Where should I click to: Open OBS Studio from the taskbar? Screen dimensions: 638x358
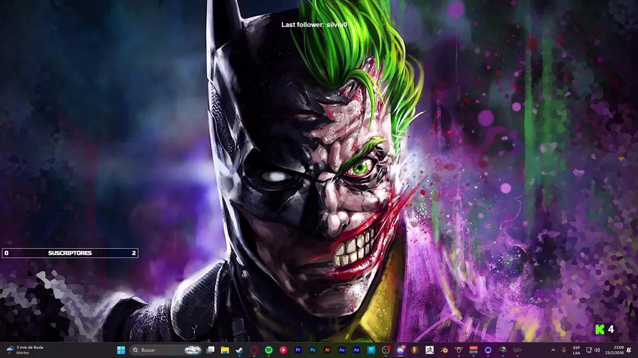coord(386,350)
